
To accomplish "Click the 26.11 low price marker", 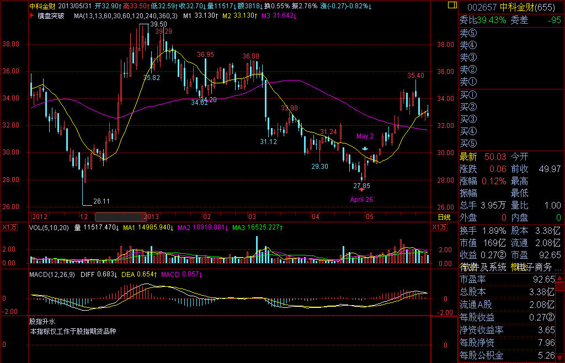I will tap(102, 201).
